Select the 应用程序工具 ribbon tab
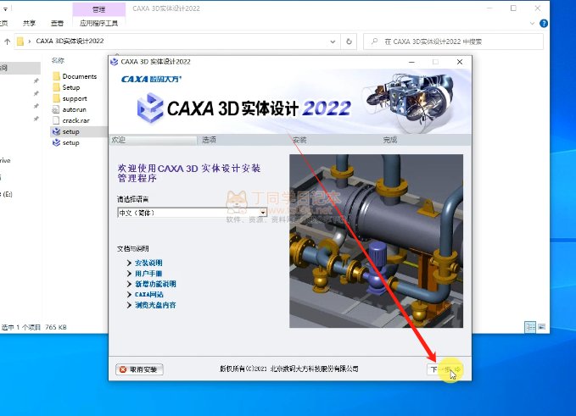The width and height of the screenshot is (576, 416). 97,24
